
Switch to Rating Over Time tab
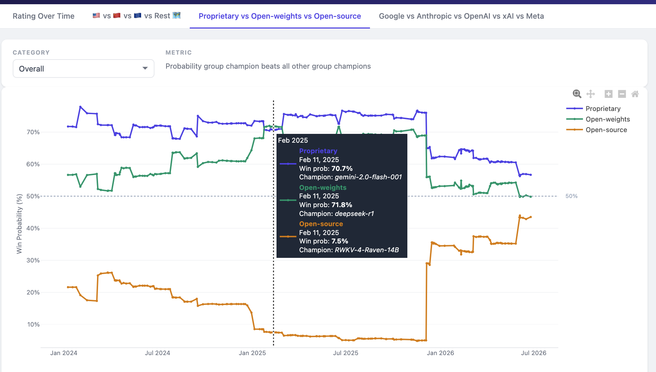43,16
